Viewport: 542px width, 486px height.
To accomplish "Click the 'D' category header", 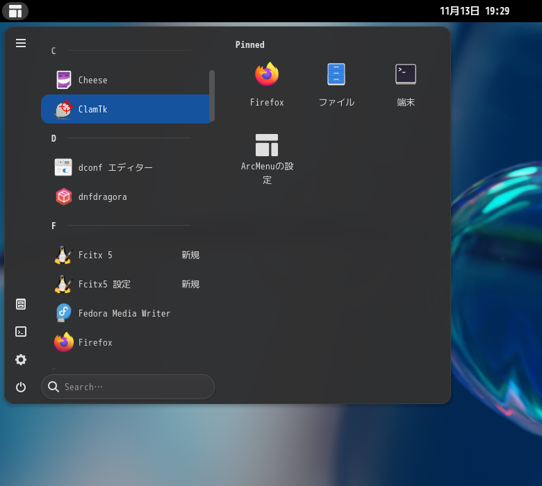I will coord(54,138).
